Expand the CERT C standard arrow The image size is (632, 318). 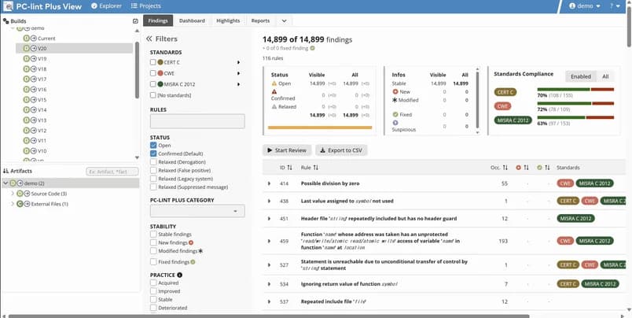click(239, 62)
